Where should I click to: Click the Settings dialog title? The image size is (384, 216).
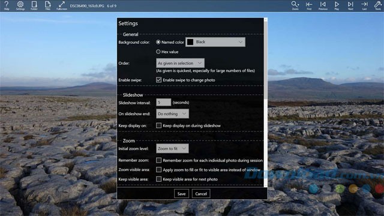[x=128, y=23]
